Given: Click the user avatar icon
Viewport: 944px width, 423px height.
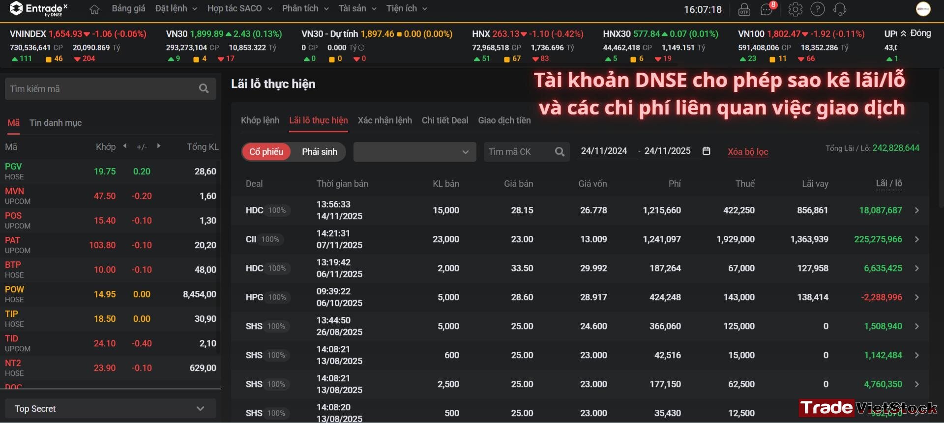Looking at the screenshot, I should click(x=923, y=9).
